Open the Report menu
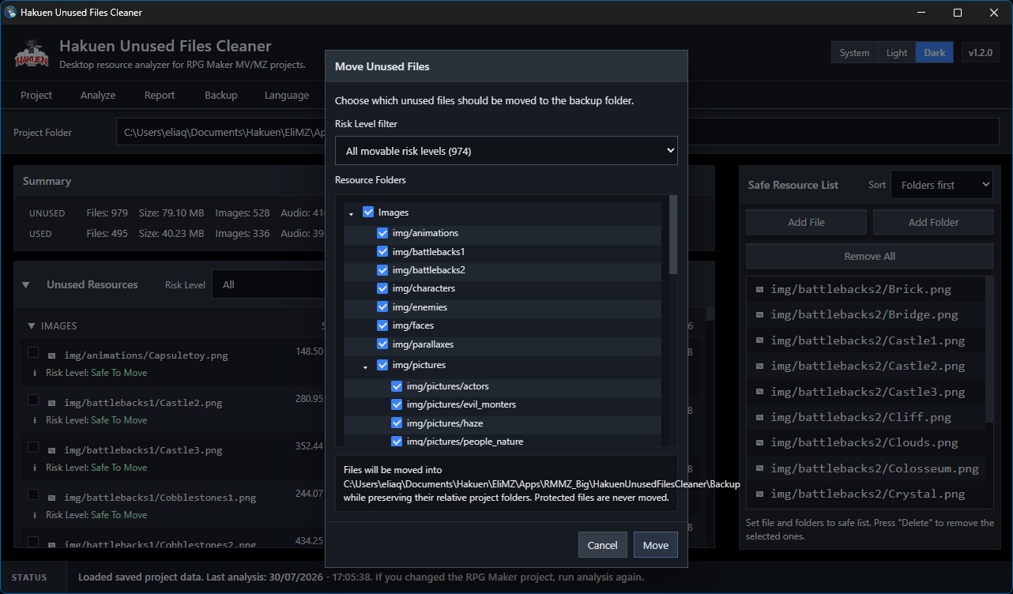 click(x=160, y=95)
